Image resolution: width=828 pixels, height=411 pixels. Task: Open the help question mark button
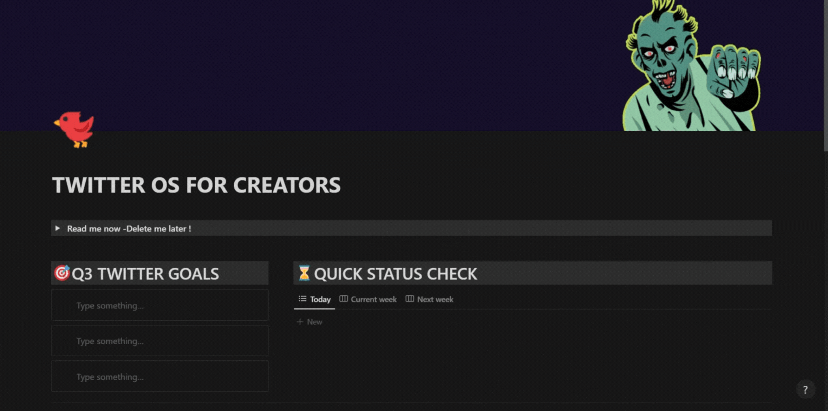pyautogui.click(x=805, y=390)
